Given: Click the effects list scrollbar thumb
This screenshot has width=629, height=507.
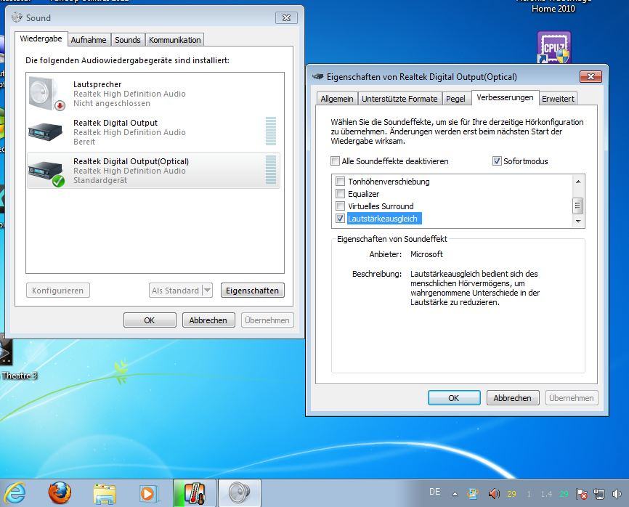Looking at the screenshot, I should click(578, 206).
